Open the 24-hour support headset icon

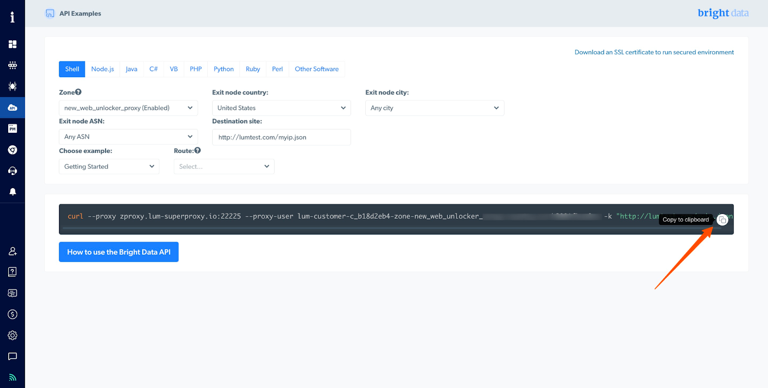(12, 171)
